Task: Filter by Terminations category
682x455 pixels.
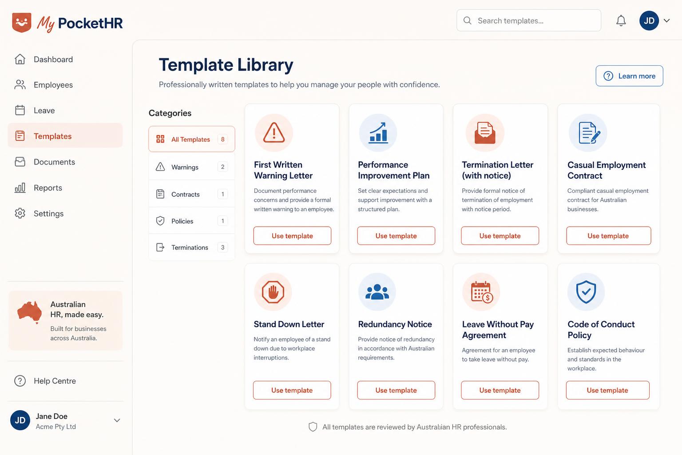Action: (192, 247)
